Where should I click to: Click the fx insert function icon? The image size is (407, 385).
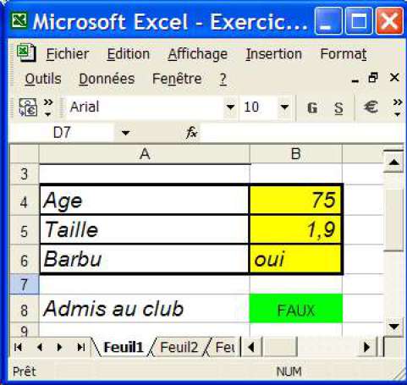click(x=192, y=132)
